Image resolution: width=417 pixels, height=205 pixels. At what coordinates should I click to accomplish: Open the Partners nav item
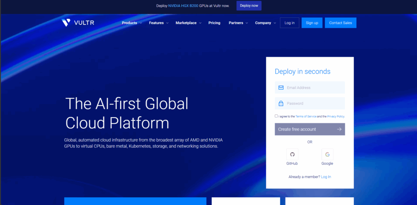click(x=236, y=23)
